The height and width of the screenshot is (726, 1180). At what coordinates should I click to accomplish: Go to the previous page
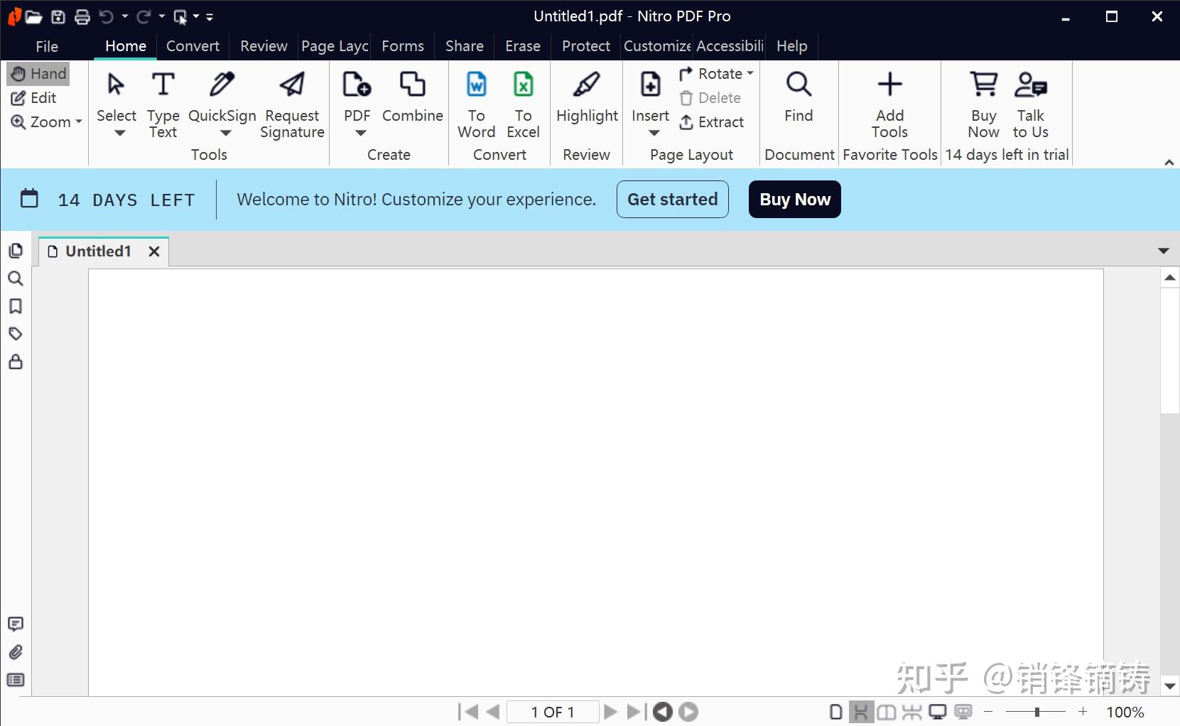[493, 712]
